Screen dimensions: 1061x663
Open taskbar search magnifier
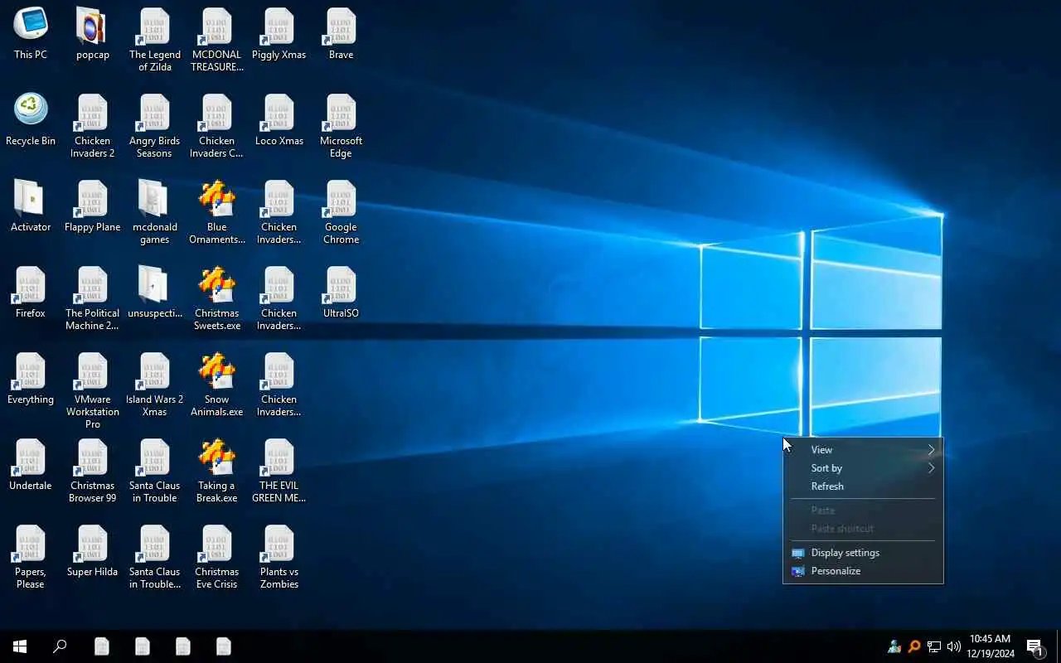pyautogui.click(x=60, y=646)
